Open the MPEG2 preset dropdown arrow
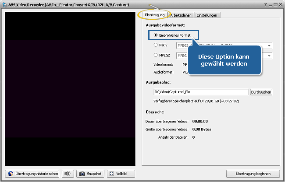Image resolution: width=285 pixels, height=182 pixels. (x=269, y=56)
